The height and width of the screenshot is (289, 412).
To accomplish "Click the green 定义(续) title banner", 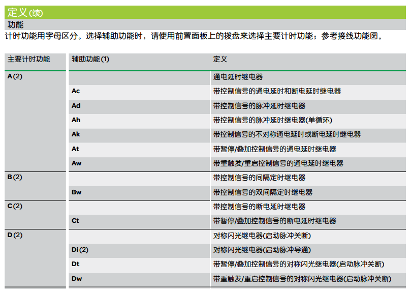I will pyautogui.click(x=205, y=12).
